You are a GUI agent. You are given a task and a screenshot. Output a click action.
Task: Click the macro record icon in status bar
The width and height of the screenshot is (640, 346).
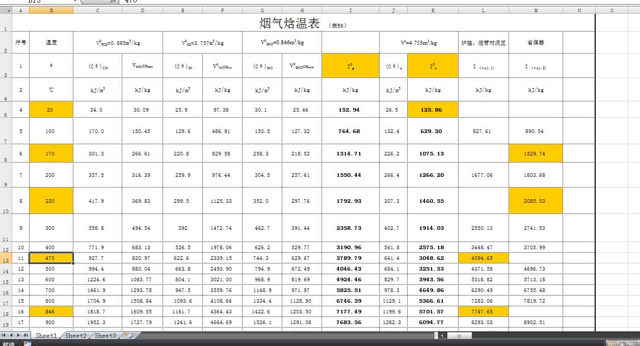[27, 343]
